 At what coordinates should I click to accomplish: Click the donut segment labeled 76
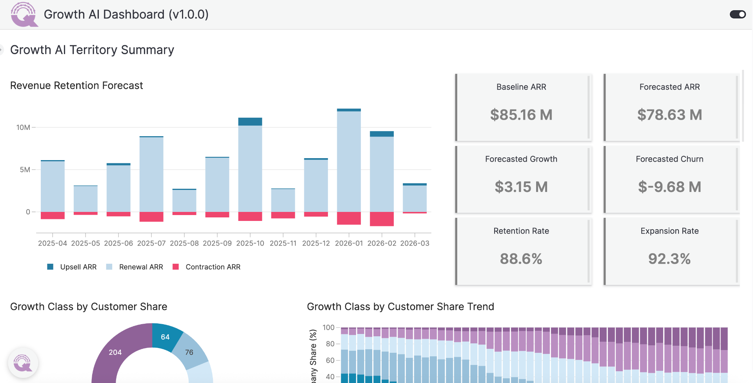(190, 352)
